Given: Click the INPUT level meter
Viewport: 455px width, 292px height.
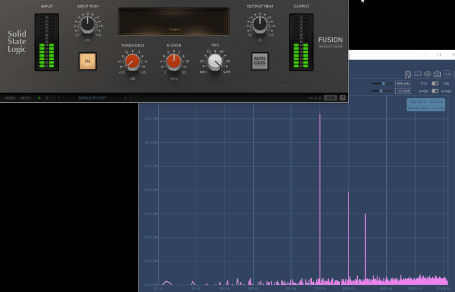Looking at the screenshot, I should click(47, 42).
